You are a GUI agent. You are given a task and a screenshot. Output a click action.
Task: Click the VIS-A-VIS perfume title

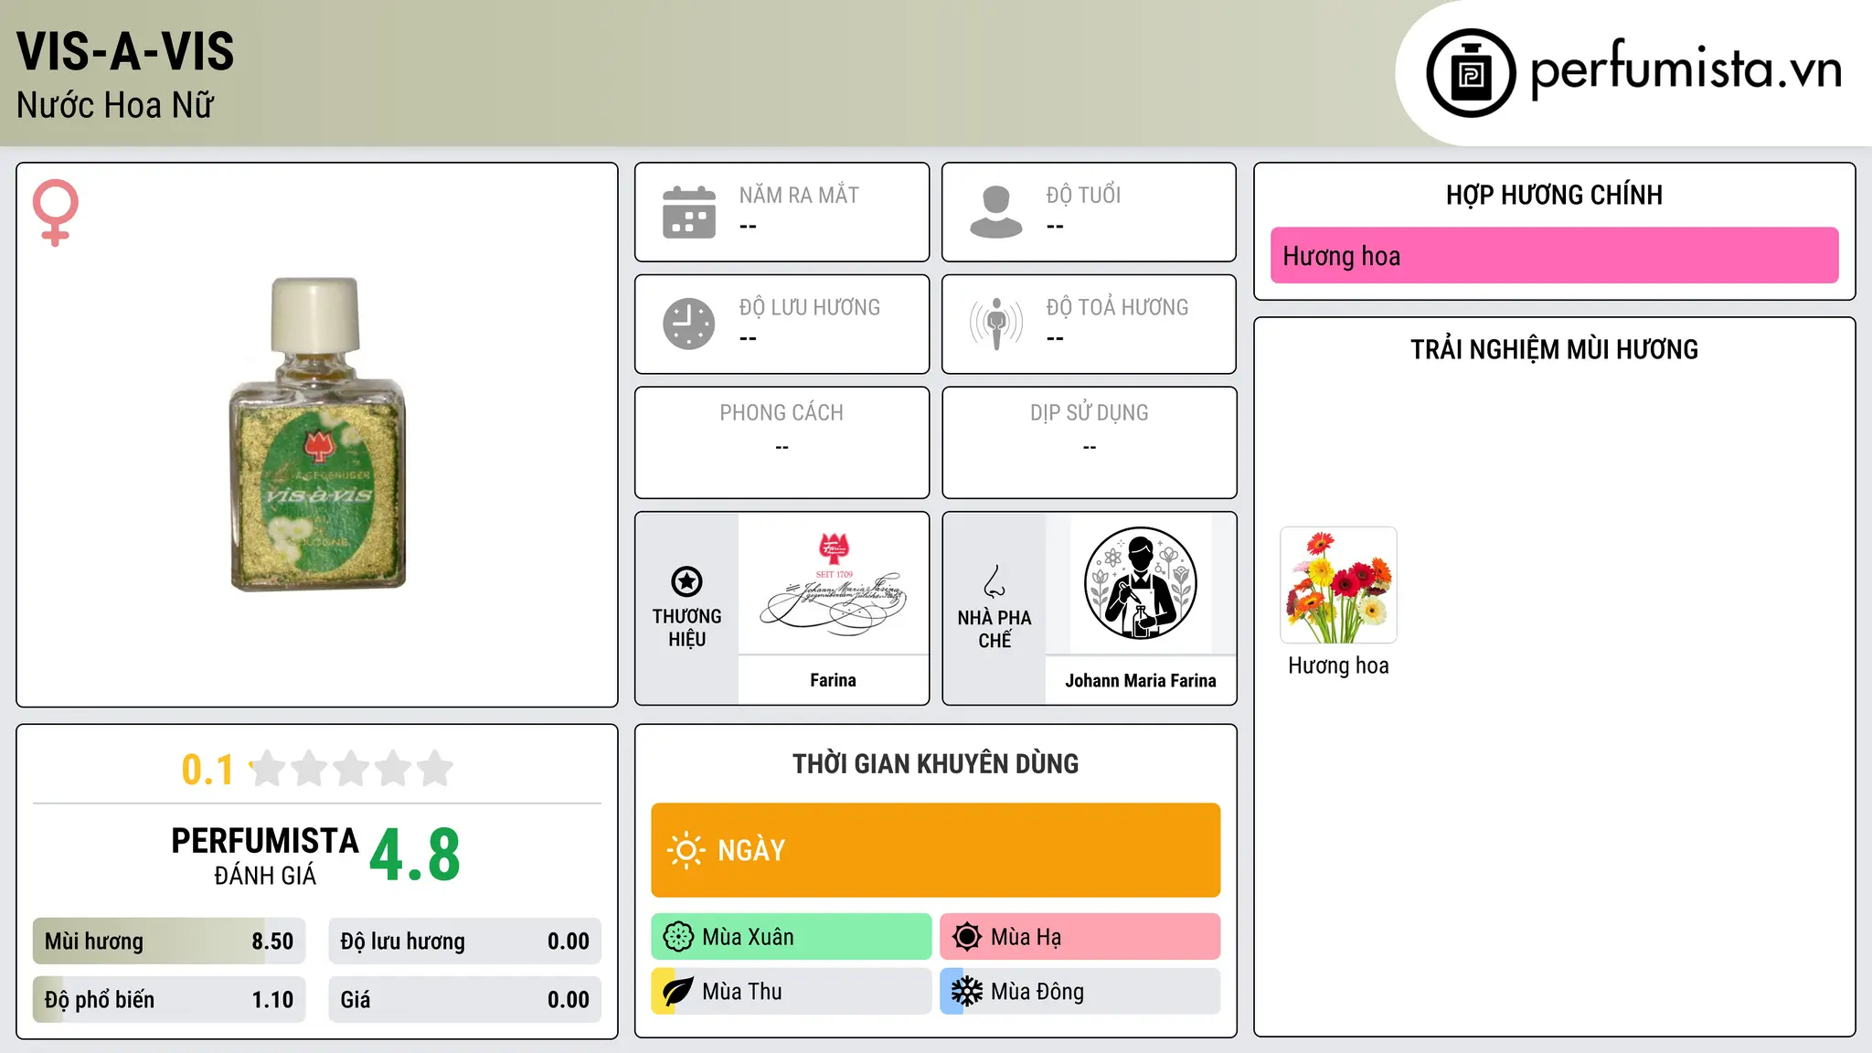(125, 51)
